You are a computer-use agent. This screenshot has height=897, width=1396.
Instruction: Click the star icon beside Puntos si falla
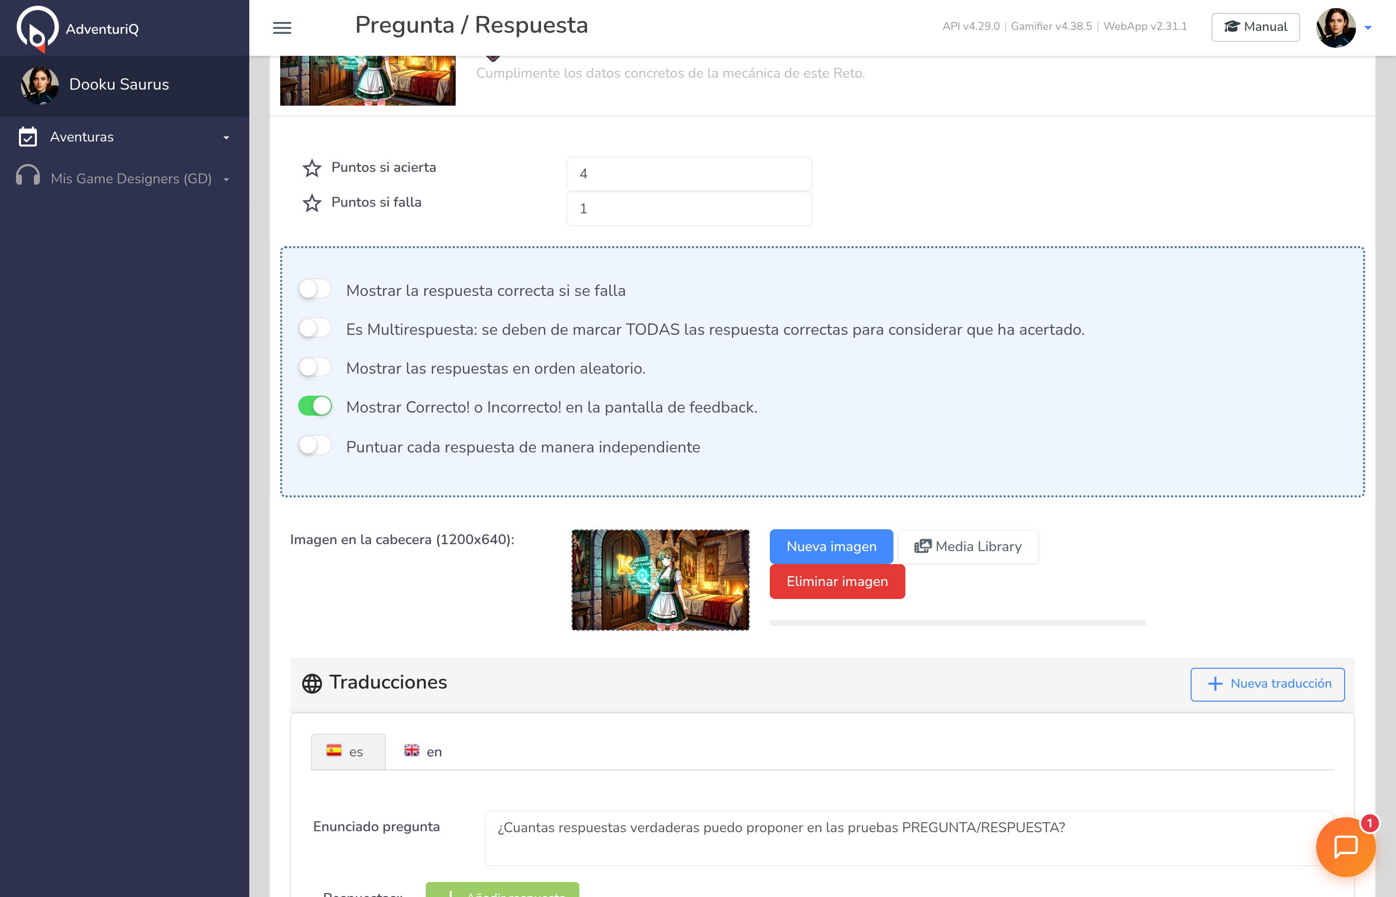(312, 203)
